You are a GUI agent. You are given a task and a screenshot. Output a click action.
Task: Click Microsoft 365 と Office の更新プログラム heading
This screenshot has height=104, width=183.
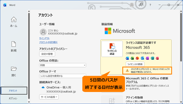tap(147, 80)
